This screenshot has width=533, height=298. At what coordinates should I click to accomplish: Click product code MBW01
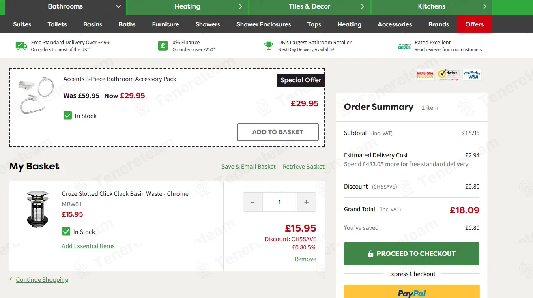[72, 204]
